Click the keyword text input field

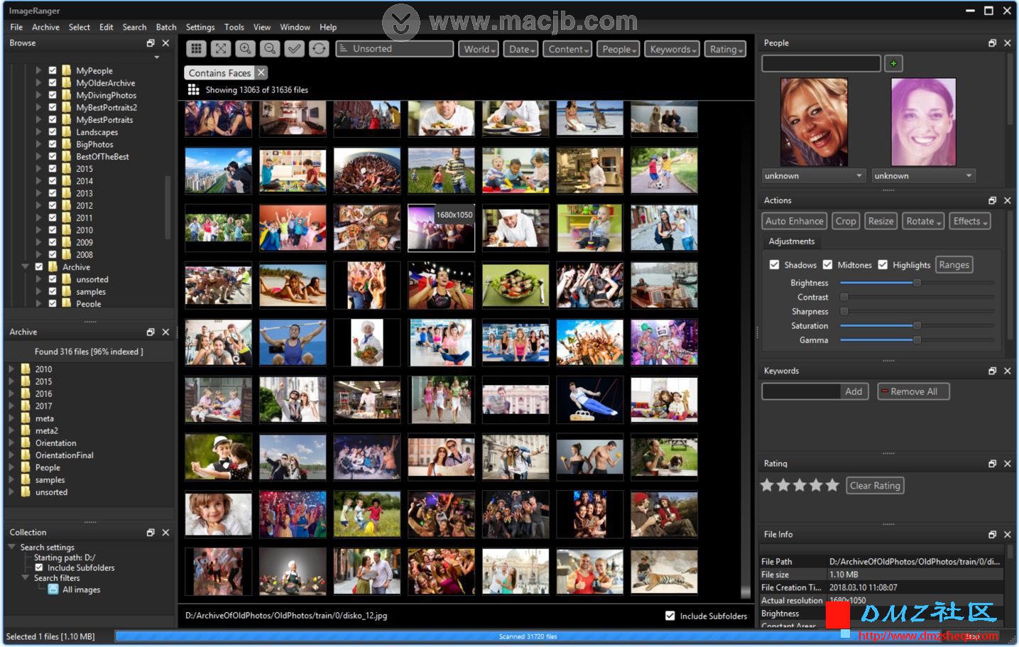(801, 391)
